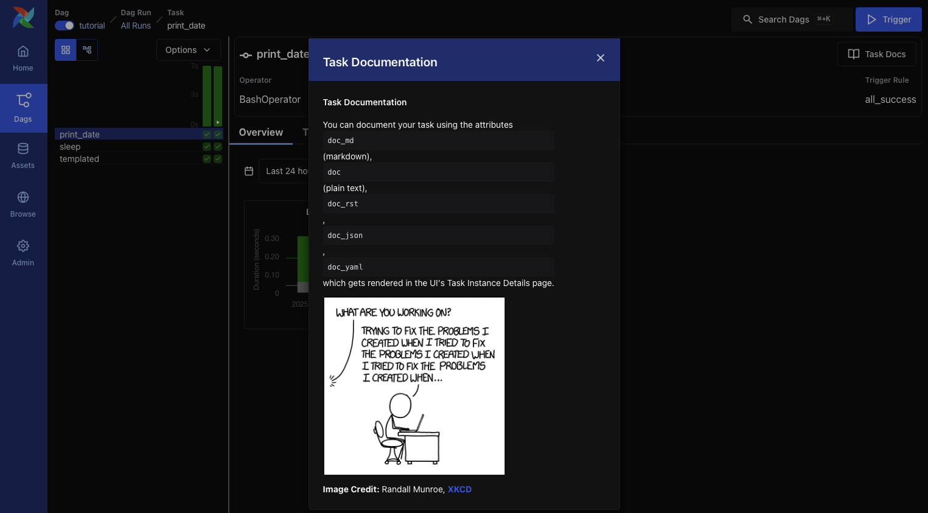The width and height of the screenshot is (928, 513).
Task: Open the Options dropdown
Action: (188, 50)
